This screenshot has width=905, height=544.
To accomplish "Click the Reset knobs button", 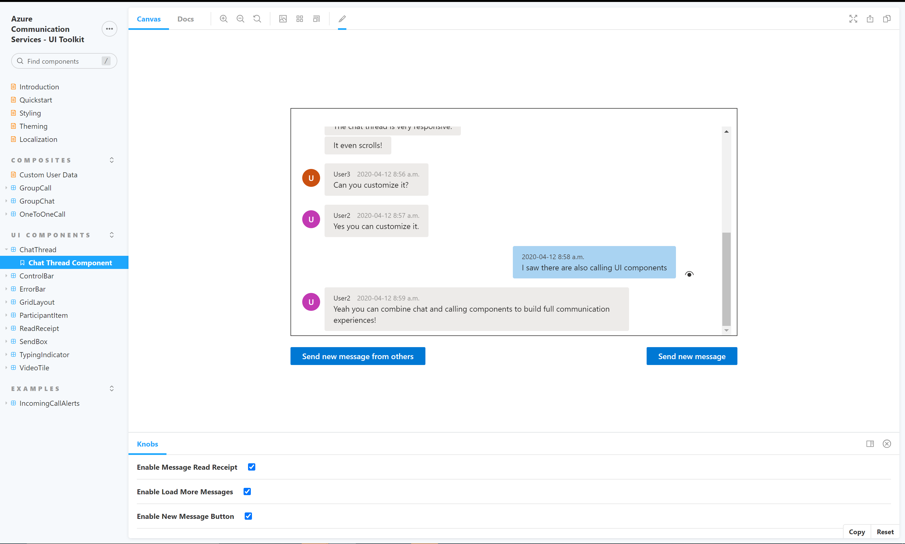I will pyautogui.click(x=885, y=531).
